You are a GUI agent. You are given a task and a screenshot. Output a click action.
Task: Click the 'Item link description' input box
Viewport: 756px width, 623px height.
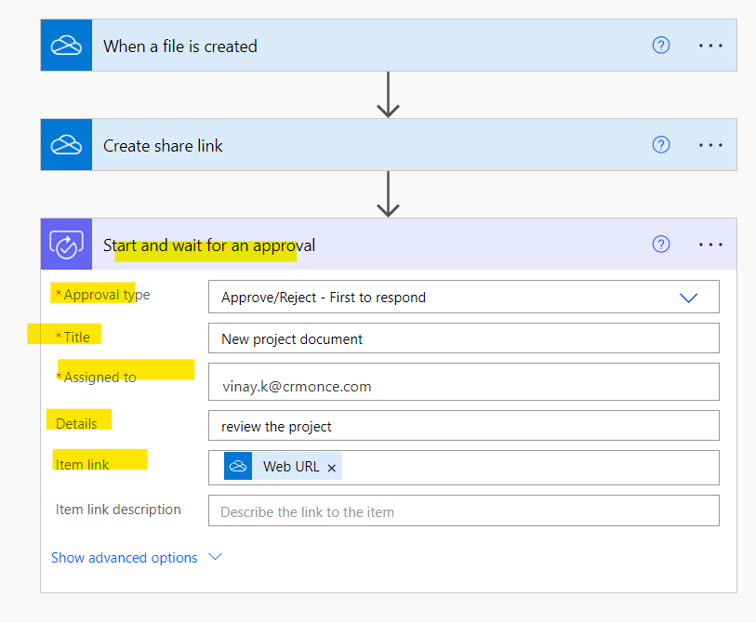point(464,510)
